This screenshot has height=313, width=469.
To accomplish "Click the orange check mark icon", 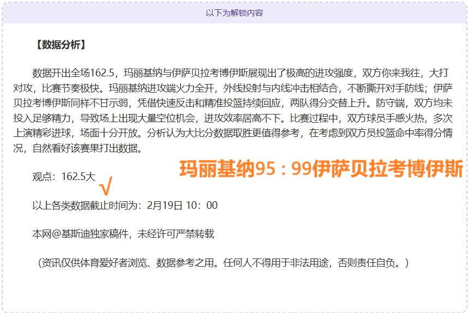I will tap(106, 187).
